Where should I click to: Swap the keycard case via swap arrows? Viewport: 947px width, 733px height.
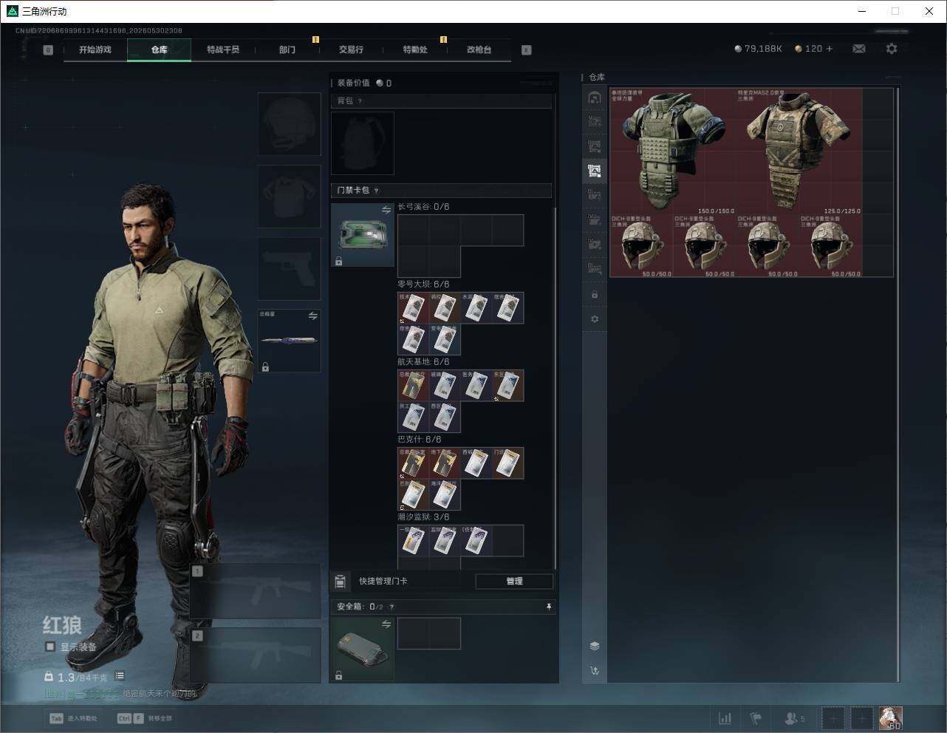click(x=386, y=211)
